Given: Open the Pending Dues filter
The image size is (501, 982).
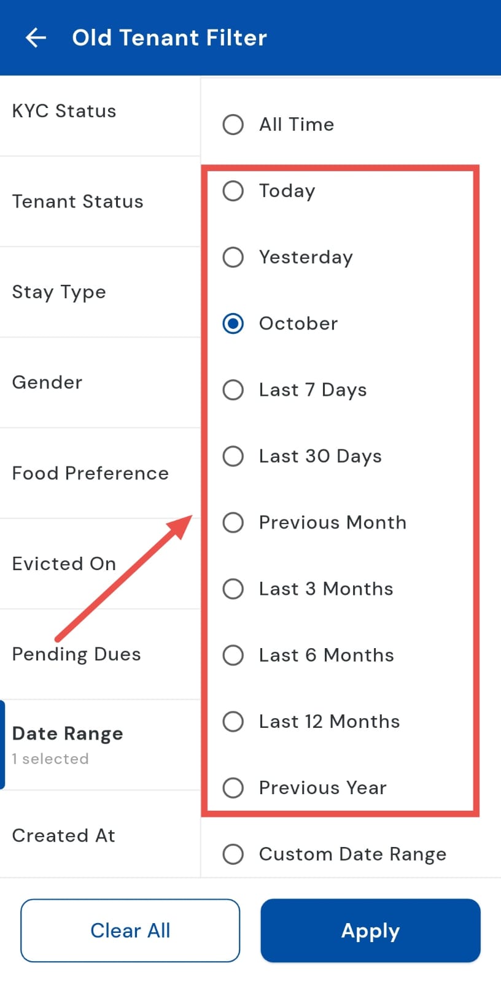Looking at the screenshot, I should 77,654.
